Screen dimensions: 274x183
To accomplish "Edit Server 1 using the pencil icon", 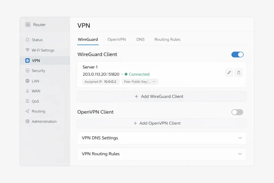I will pos(229,73).
